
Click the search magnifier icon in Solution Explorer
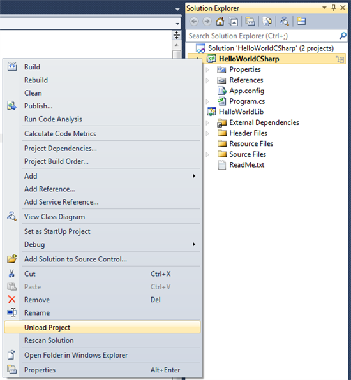coord(343,36)
